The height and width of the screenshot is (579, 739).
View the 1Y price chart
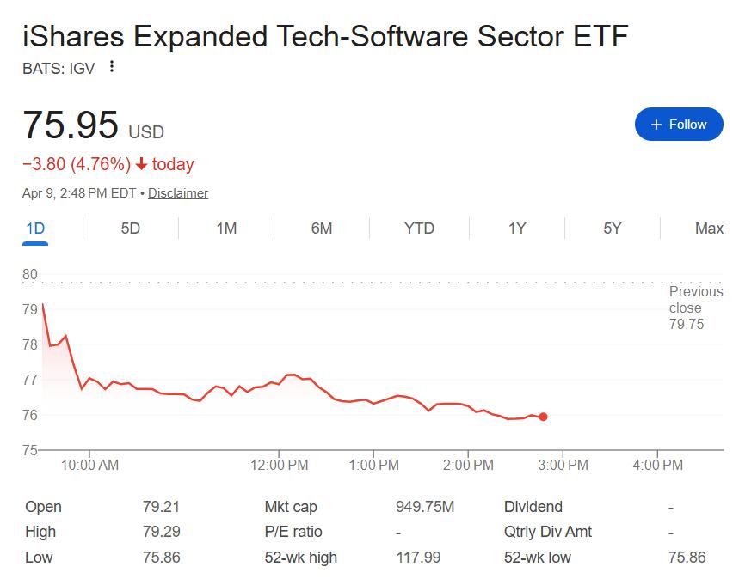click(x=516, y=228)
